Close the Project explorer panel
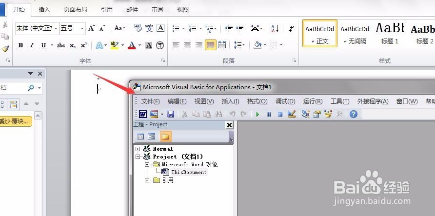 (x=229, y=125)
